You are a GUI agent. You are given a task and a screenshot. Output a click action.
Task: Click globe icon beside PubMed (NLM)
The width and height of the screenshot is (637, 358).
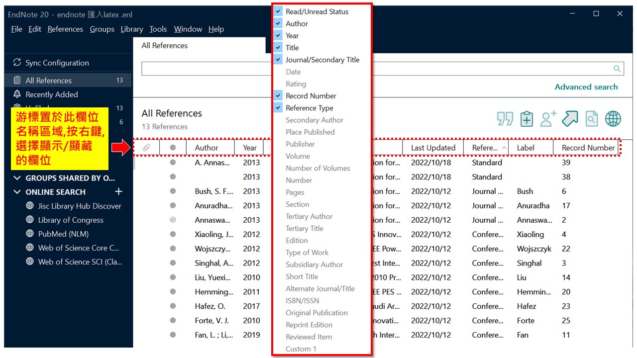[30, 234]
